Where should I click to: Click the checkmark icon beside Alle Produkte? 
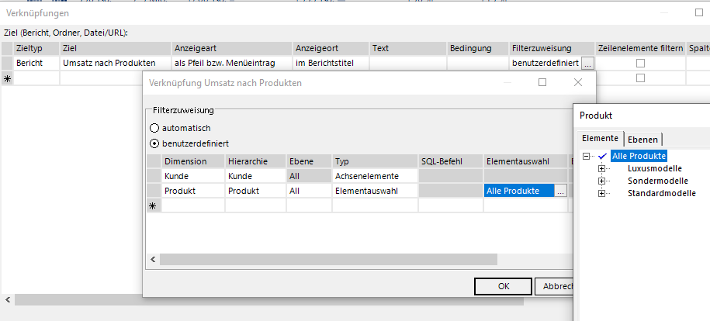(x=604, y=156)
